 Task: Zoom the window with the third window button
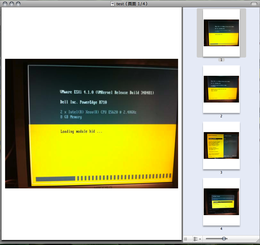pos(18,4)
